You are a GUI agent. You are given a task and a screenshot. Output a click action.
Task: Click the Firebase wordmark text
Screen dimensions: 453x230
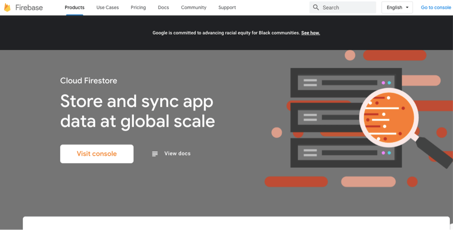[x=29, y=8]
